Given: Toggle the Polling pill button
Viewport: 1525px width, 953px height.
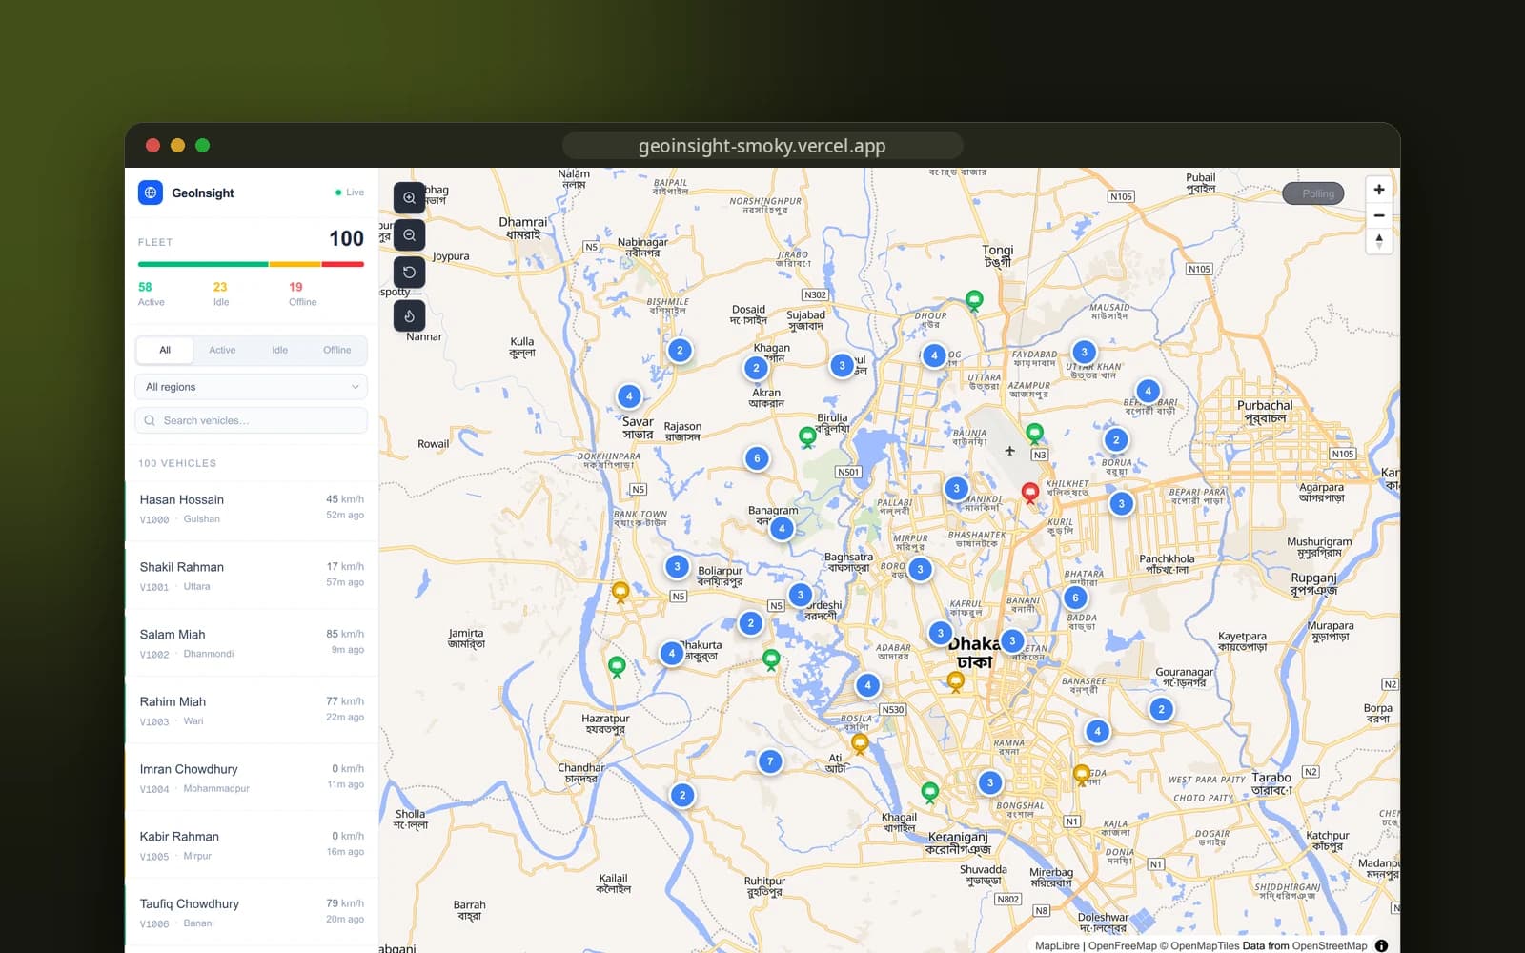Looking at the screenshot, I should [x=1313, y=193].
